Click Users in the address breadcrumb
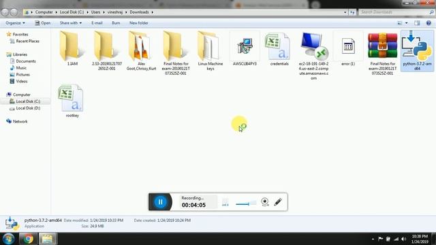 (x=95, y=12)
